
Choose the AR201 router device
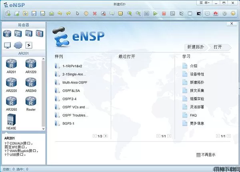click(11, 66)
